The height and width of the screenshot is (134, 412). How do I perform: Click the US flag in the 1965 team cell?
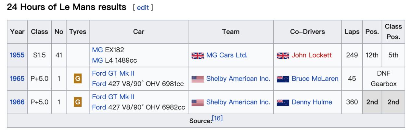click(x=198, y=79)
